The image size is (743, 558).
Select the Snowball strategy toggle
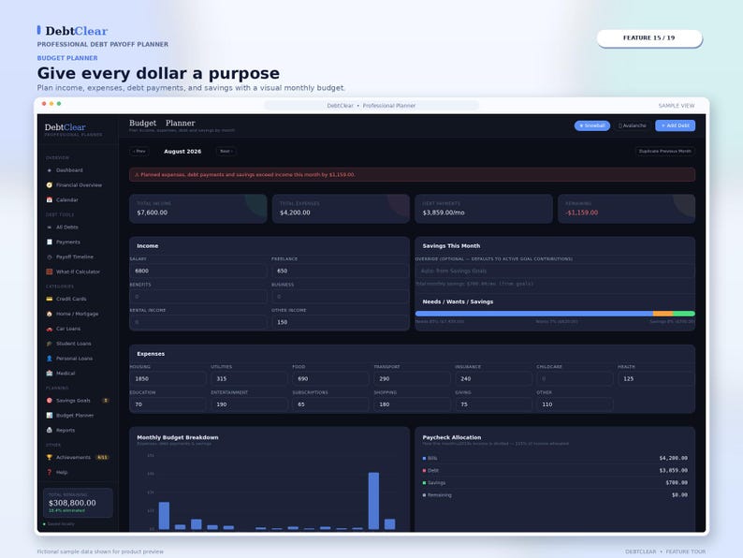click(591, 125)
